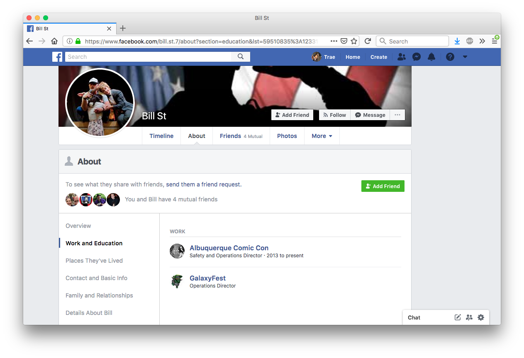Open Messenger icon in header

(x=417, y=57)
